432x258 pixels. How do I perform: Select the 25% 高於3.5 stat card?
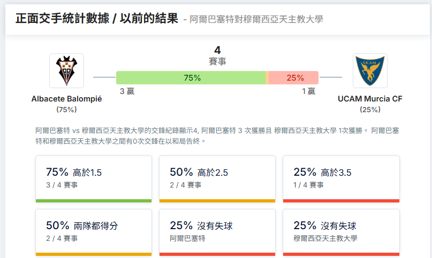click(341, 179)
